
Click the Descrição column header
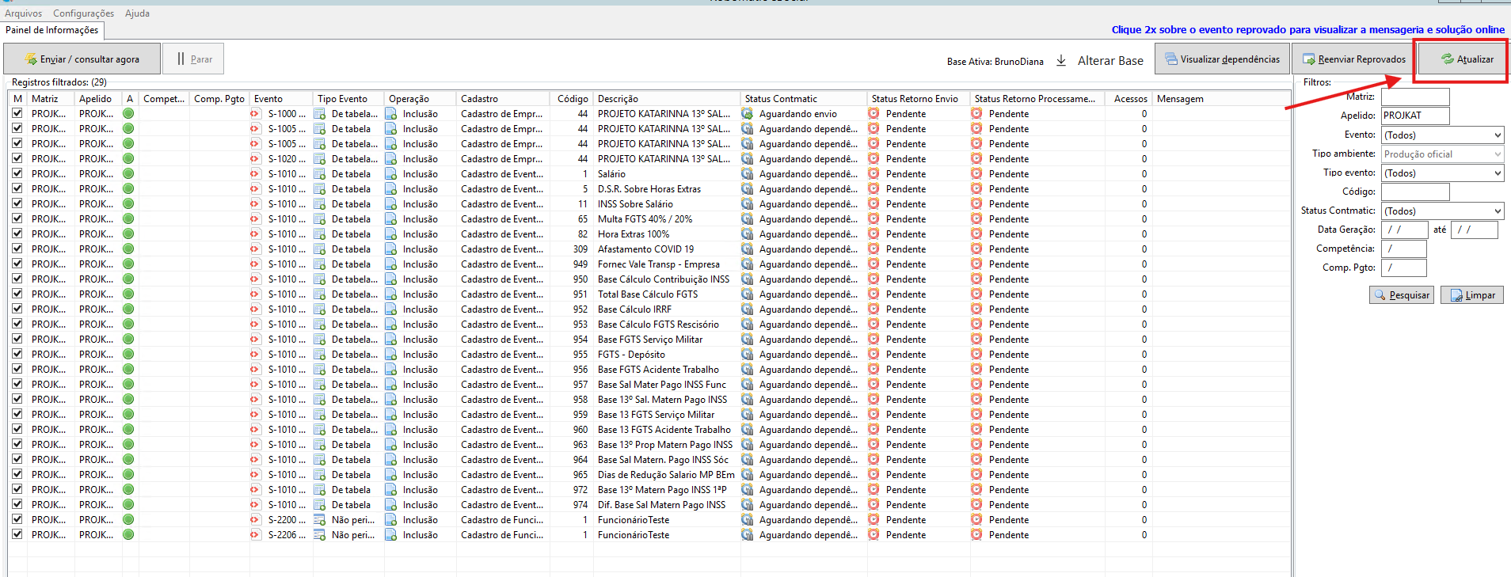pos(667,99)
